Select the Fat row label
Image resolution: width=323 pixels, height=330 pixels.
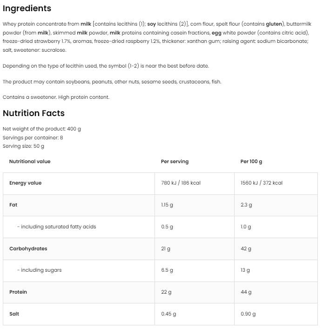(x=13, y=205)
